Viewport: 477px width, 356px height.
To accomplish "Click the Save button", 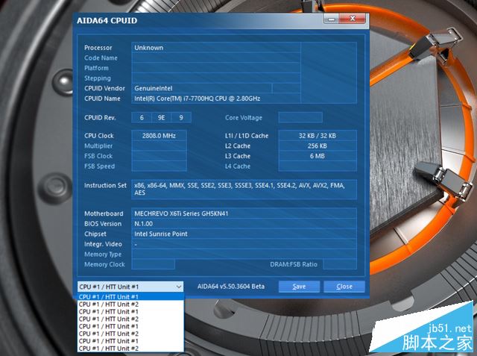I will click(299, 287).
